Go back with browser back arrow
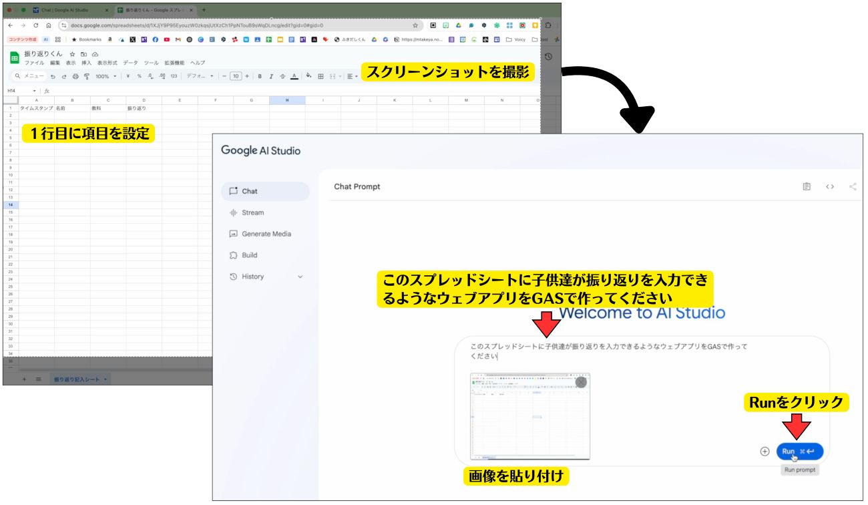This screenshot has width=868, height=505. pos(11,25)
